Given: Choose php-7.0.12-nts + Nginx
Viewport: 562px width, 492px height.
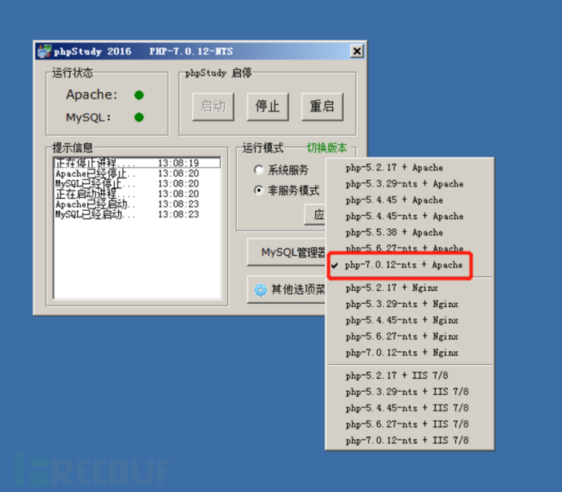Looking at the screenshot, I should (x=410, y=353).
